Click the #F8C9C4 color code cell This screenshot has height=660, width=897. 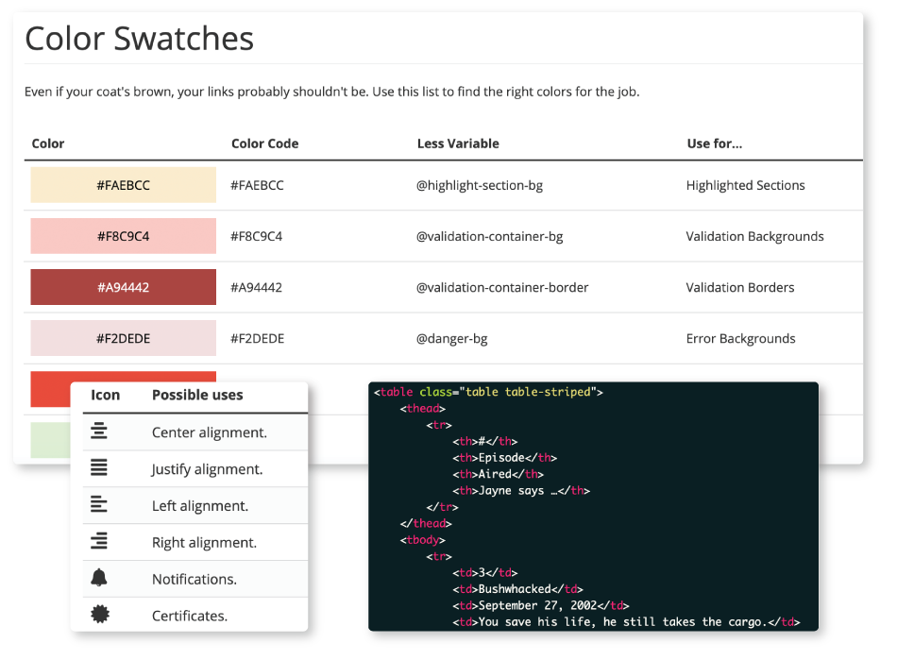[x=256, y=236]
